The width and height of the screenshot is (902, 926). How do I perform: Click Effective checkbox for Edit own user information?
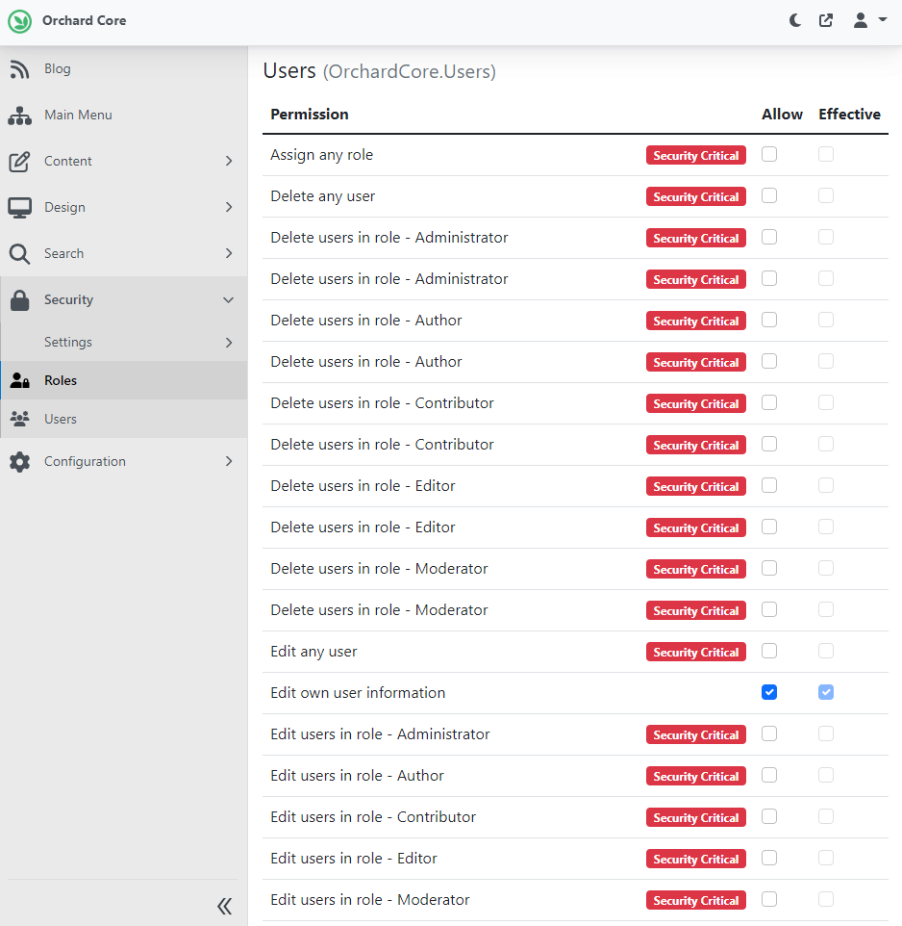point(826,692)
